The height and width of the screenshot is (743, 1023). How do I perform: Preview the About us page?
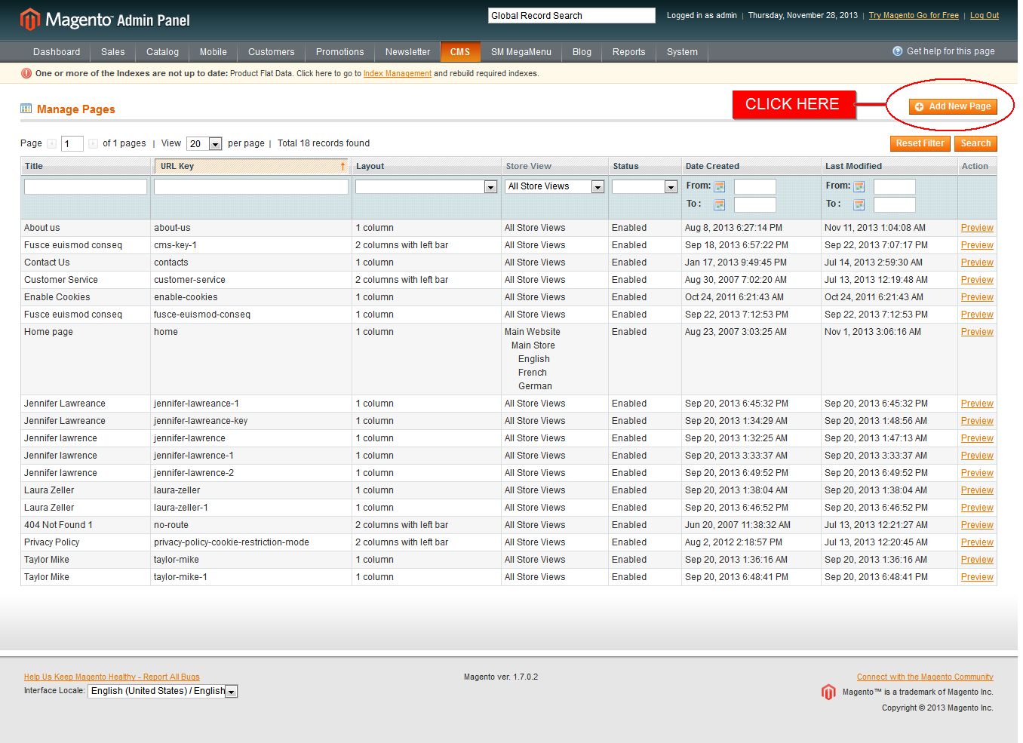pos(977,228)
